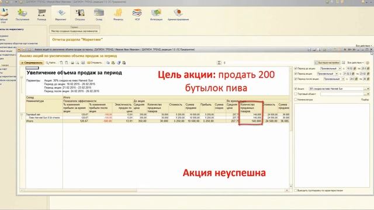
Task: Toggle the Акция filter checkbox
Action: coord(296,89)
